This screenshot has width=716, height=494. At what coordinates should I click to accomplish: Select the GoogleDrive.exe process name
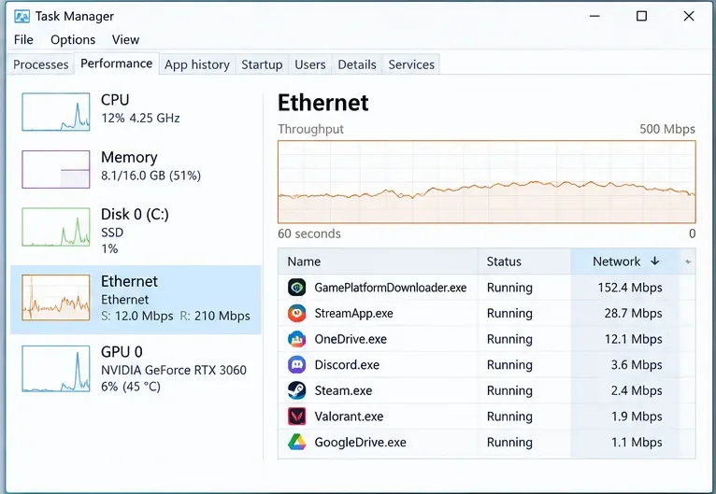(x=360, y=443)
